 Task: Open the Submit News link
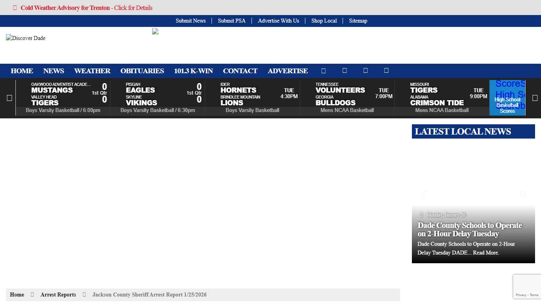[190, 21]
